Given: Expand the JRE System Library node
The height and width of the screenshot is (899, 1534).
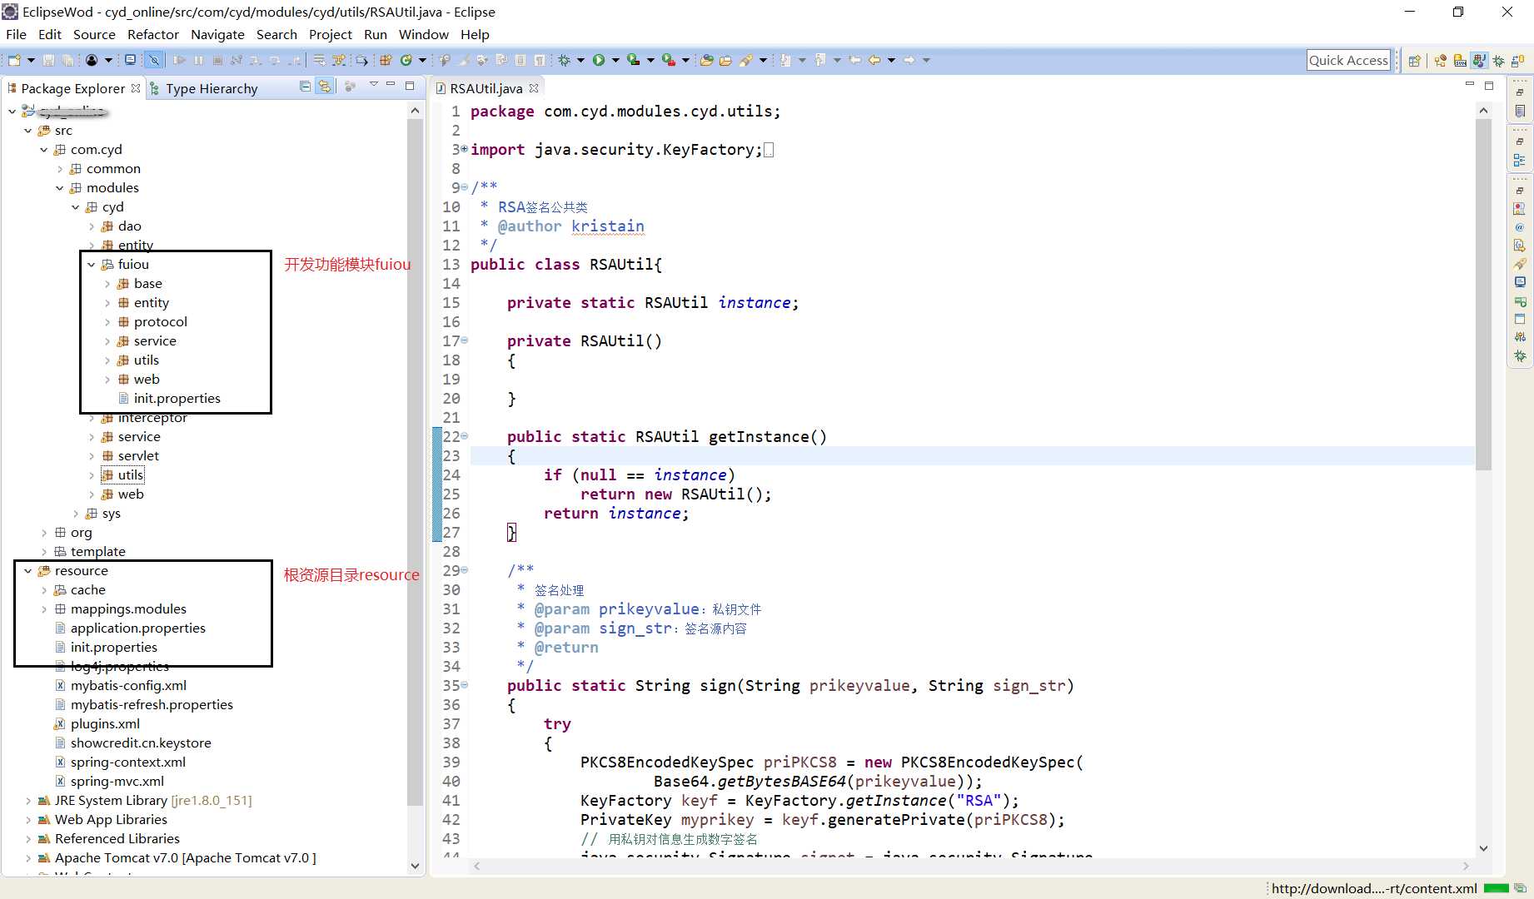Looking at the screenshot, I should [x=27, y=801].
